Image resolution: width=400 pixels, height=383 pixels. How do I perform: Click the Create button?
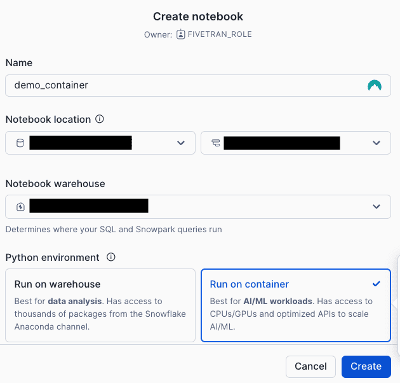[x=366, y=366]
